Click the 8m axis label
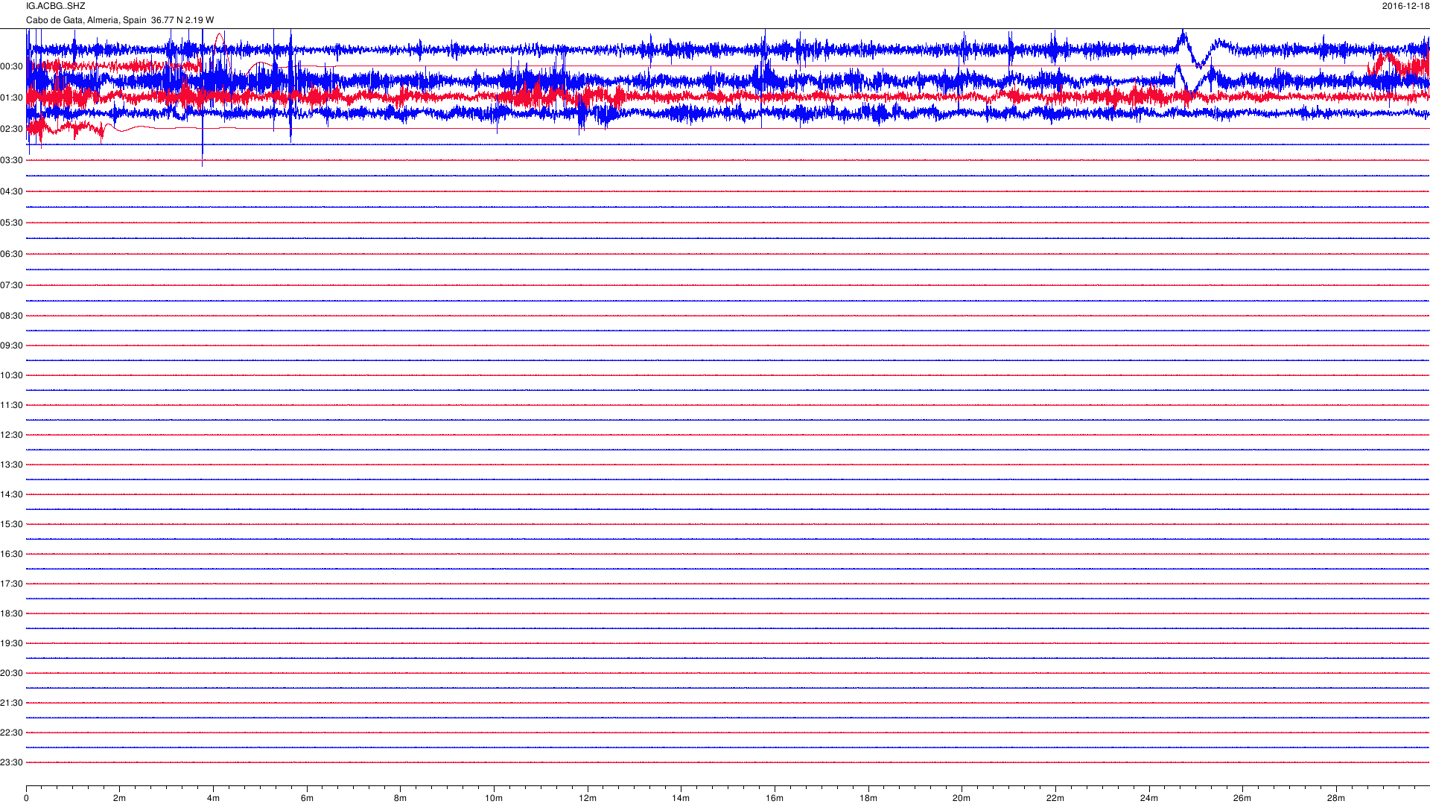1430x804 pixels. (400, 798)
